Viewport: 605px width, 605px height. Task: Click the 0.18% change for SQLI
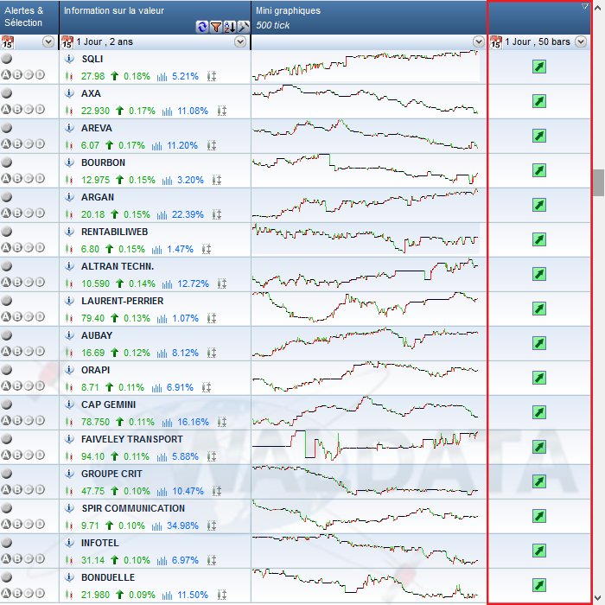pyautogui.click(x=137, y=76)
